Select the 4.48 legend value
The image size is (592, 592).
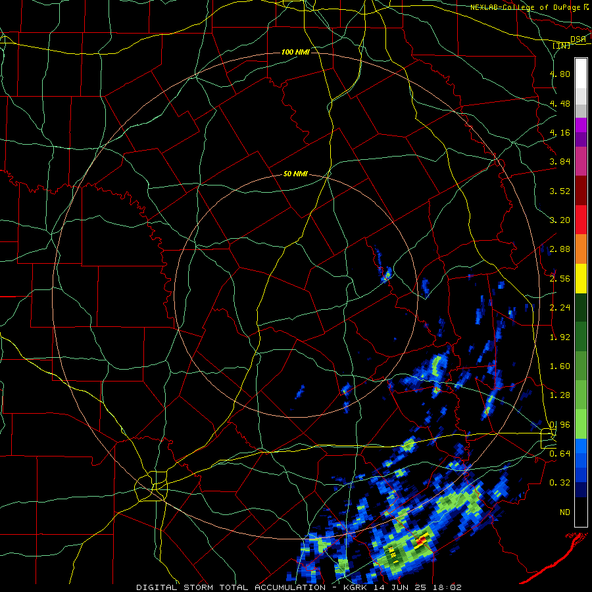point(560,103)
